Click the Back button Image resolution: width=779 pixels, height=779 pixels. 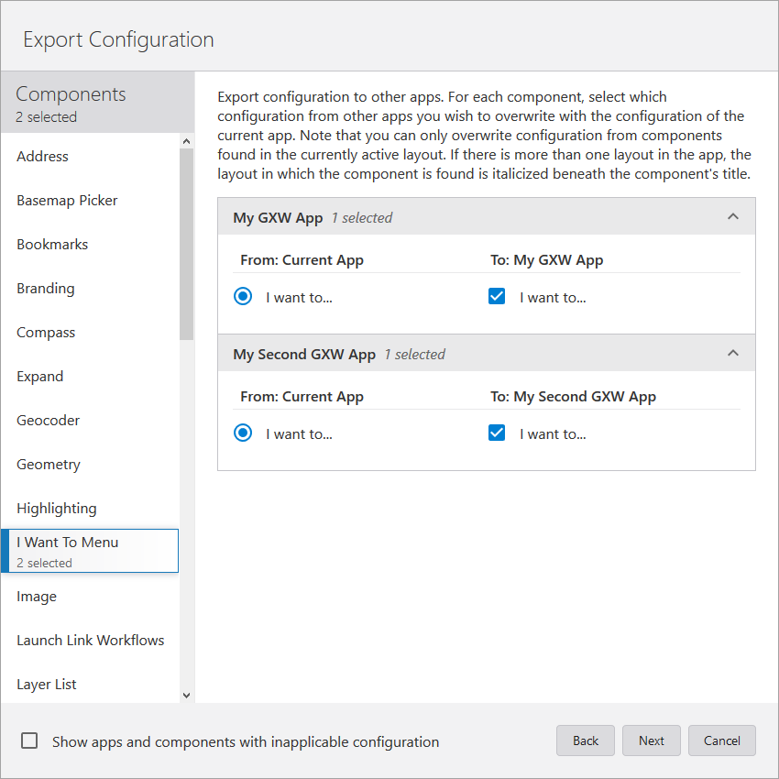pos(585,741)
